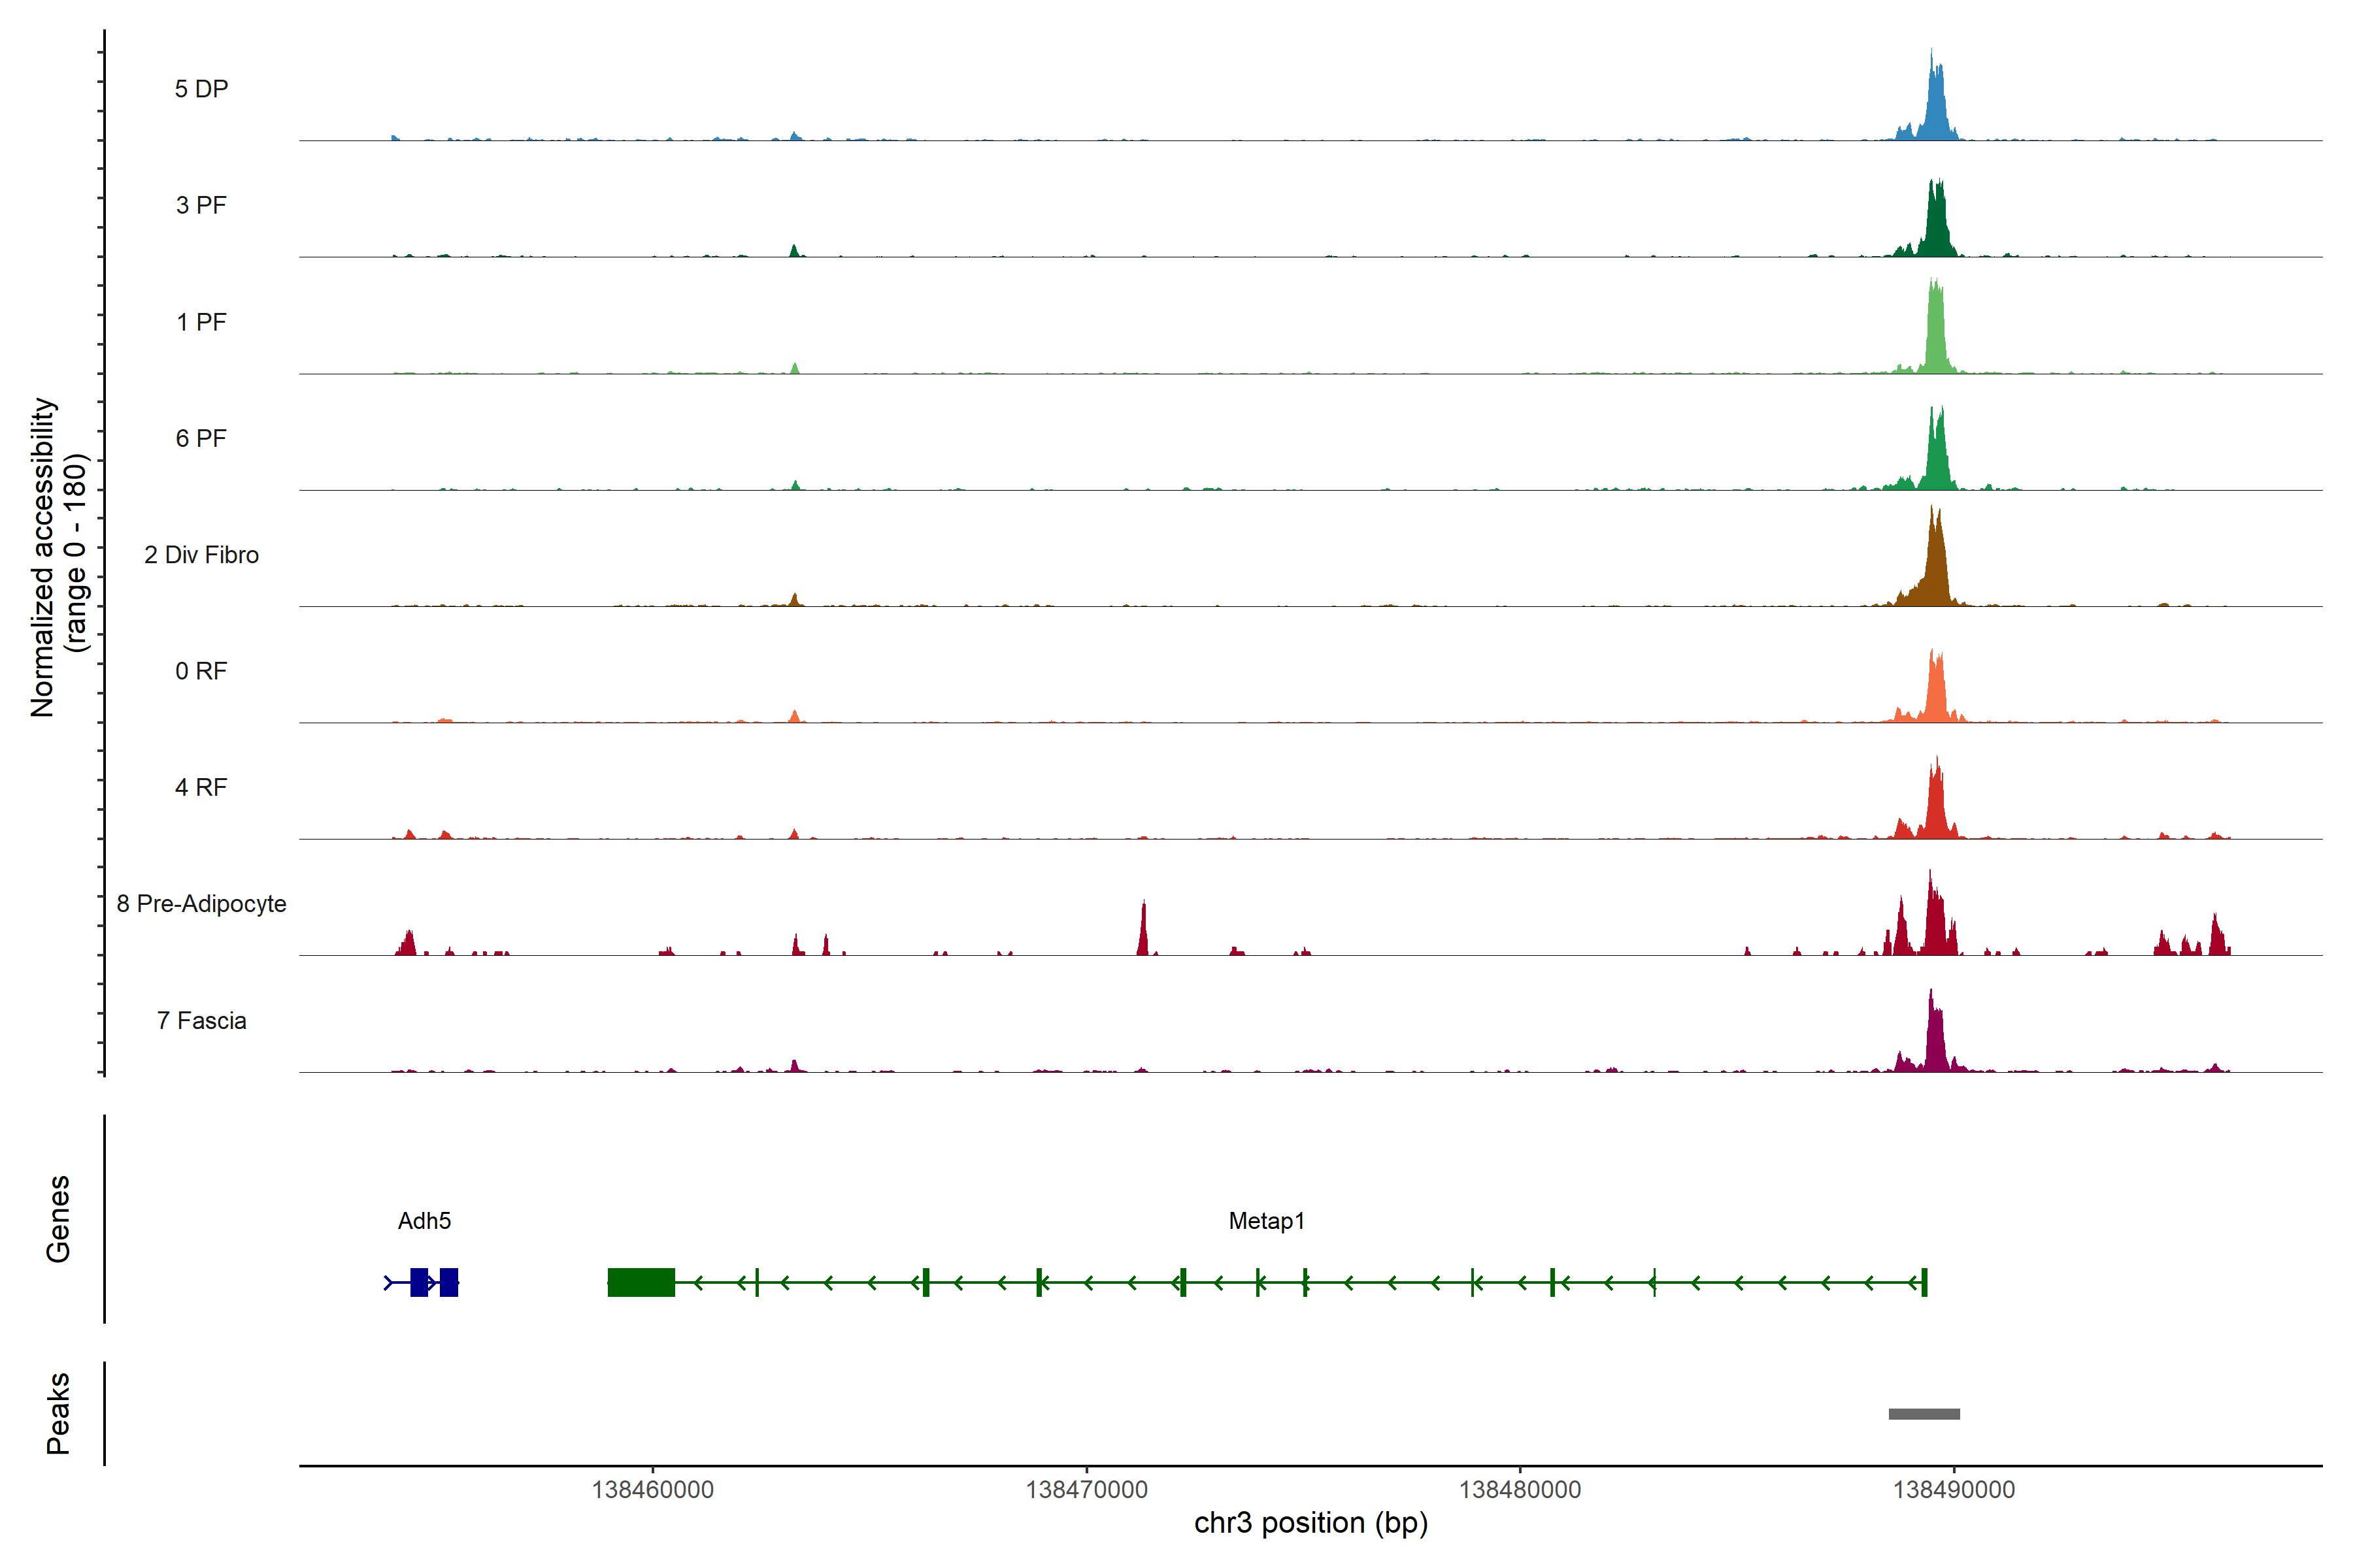The image size is (2353, 1568).
Task: Click the Genes panel label
Action: pos(58,1219)
